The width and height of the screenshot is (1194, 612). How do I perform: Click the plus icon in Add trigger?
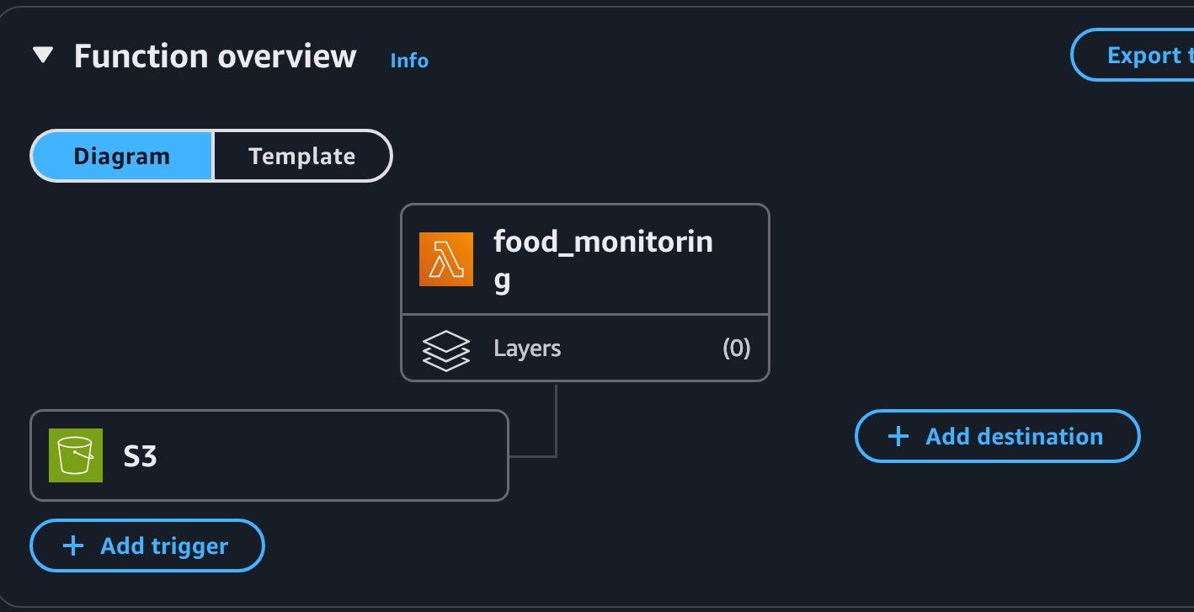[73, 545]
